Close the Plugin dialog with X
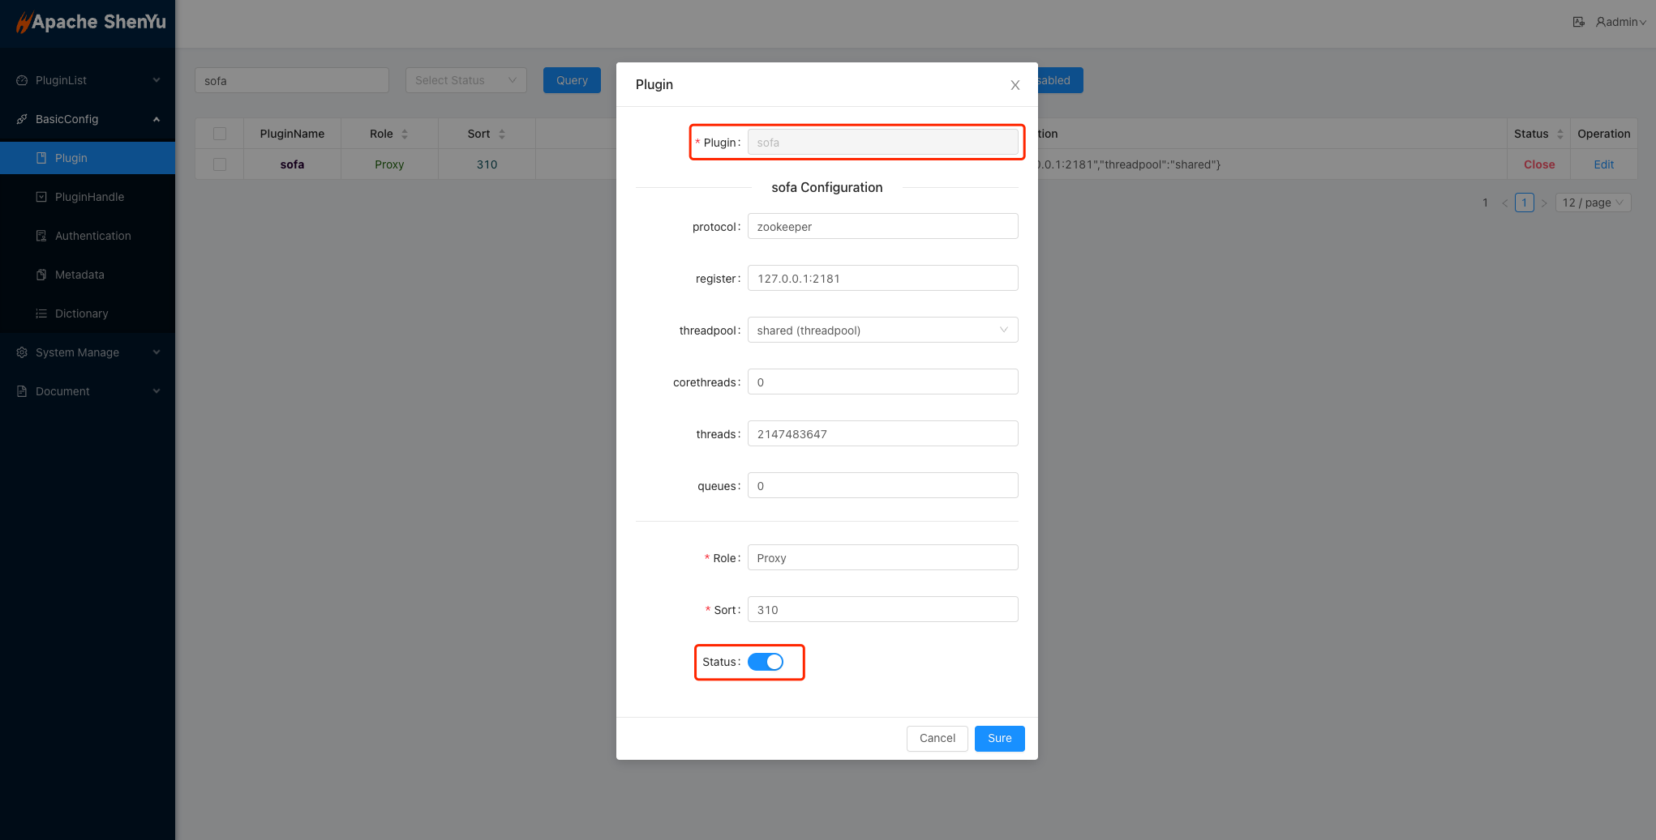Image resolution: width=1656 pixels, height=840 pixels. (1015, 85)
